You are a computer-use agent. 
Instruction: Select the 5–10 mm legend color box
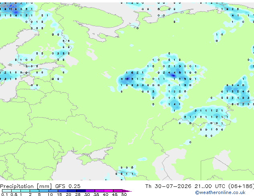point(44,191)
